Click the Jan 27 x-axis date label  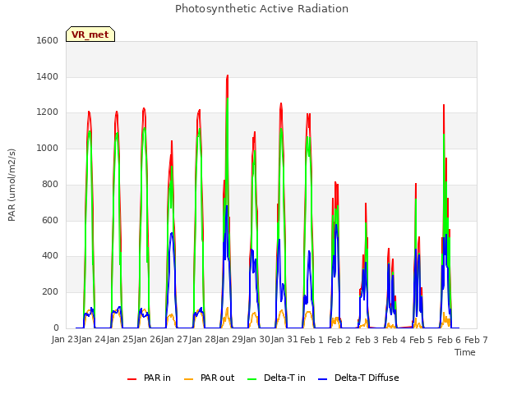175,340
